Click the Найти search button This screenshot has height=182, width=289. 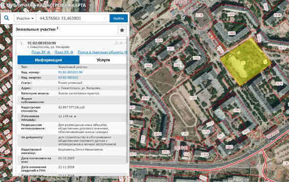pos(119,18)
